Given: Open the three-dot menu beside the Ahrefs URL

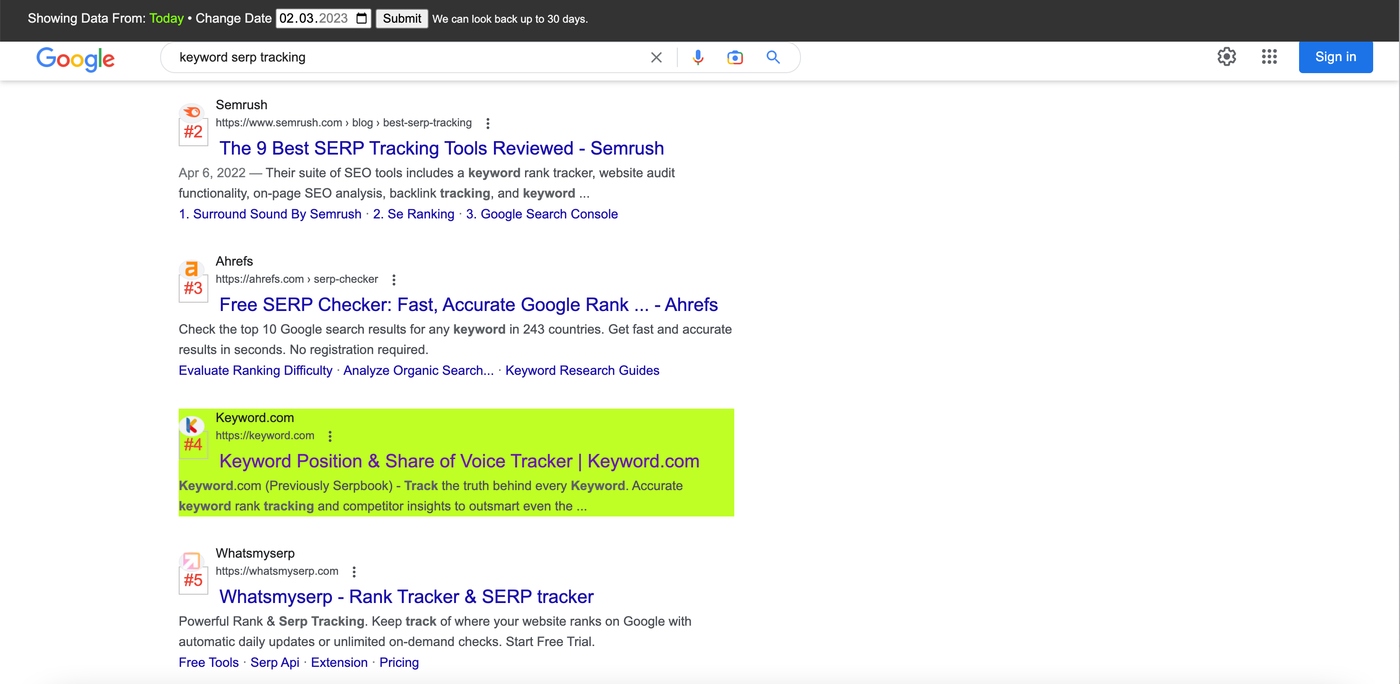Looking at the screenshot, I should pyautogui.click(x=394, y=280).
